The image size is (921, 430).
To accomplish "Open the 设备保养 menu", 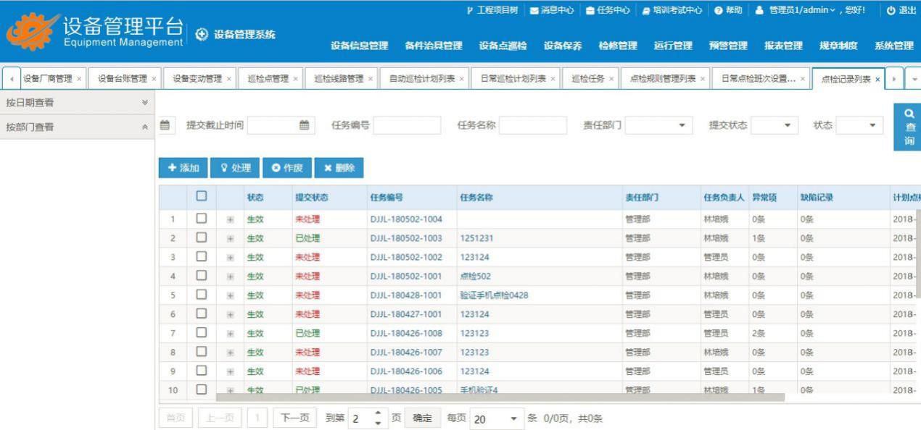I will click(x=563, y=46).
